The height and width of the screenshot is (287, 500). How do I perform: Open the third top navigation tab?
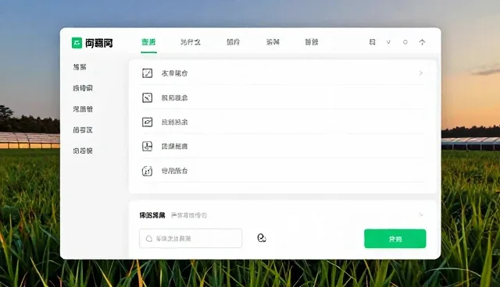(x=233, y=42)
